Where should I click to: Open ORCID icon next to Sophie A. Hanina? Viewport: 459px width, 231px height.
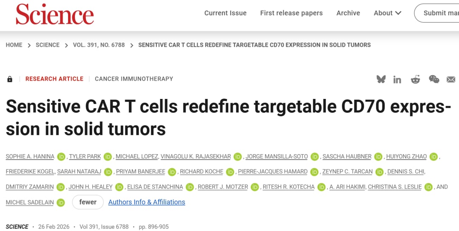(x=61, y=157)
